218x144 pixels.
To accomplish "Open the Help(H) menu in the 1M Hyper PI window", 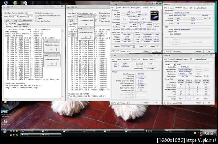I will [25, 27].
